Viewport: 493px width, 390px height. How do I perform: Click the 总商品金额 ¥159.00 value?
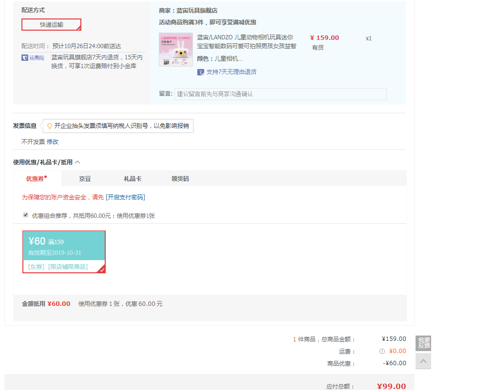click(x=394, y=339)
